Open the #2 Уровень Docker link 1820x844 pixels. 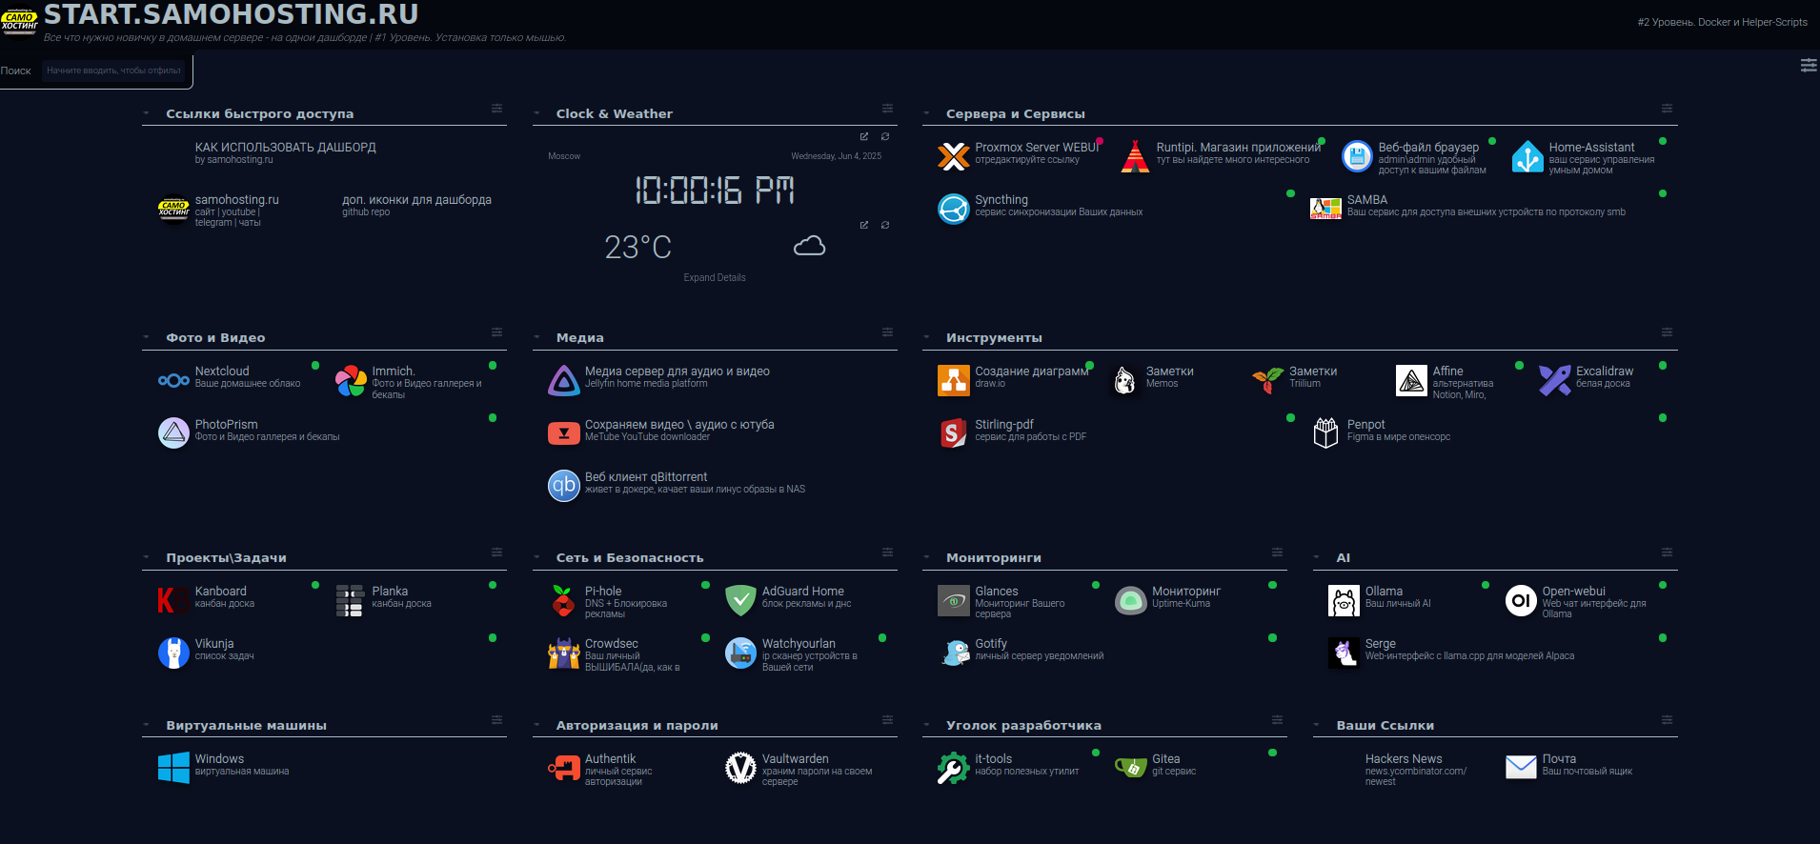tap(1722, 22)
